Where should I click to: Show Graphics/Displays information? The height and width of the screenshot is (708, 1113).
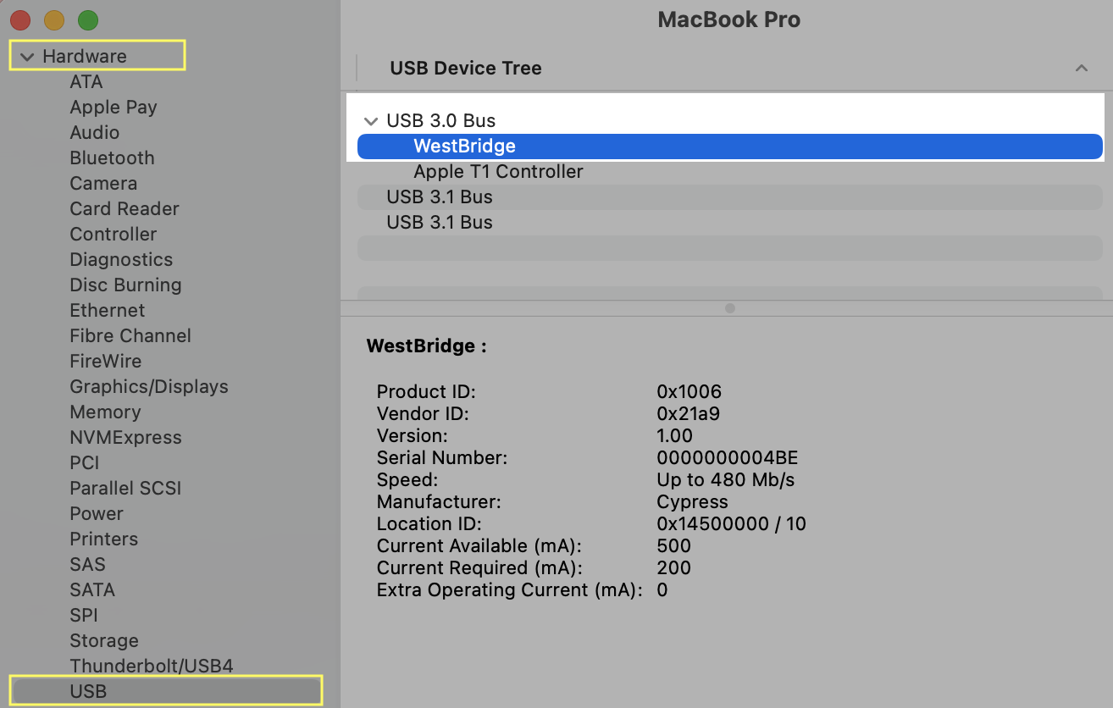coord(149,386)
